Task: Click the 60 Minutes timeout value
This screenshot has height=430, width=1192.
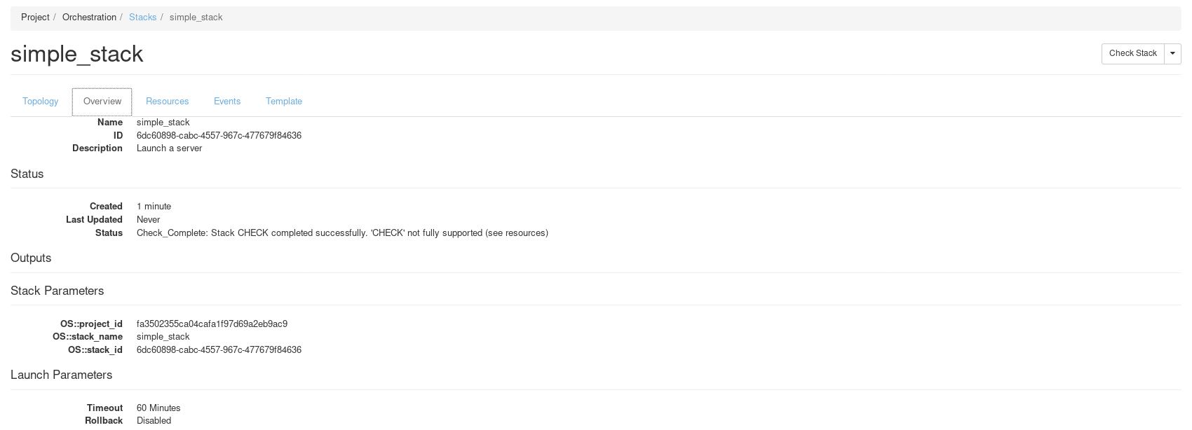Action: tap(158, 408)
